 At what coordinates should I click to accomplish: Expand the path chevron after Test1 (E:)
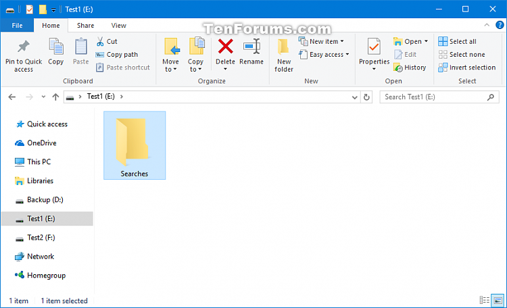[x=122, y=97]
